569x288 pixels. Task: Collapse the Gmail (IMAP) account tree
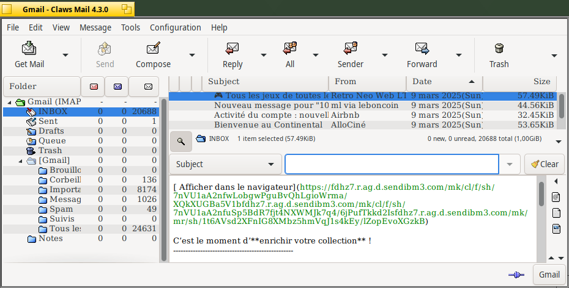click(9, 103)
